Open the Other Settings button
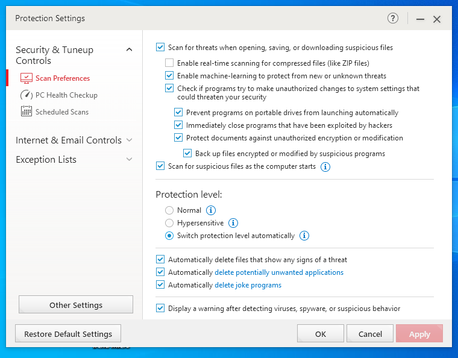 pyautogui.click(x=76, y=305)
